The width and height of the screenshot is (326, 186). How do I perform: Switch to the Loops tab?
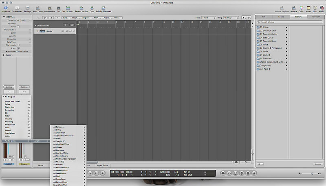click(x=281, y=17)
